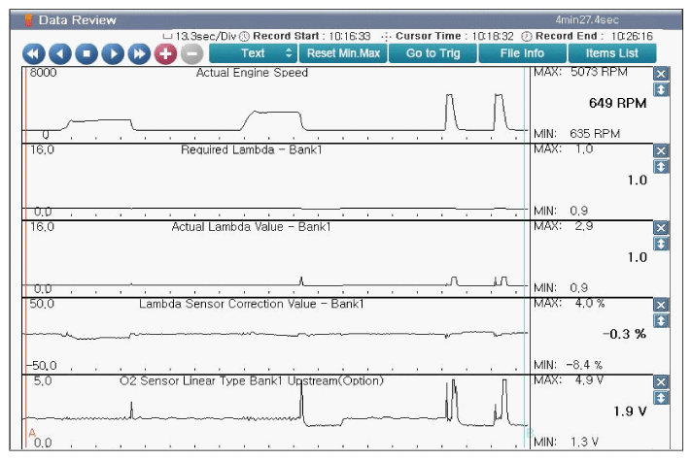Viewport: 692px width, 460px height.
Task: Close the Required Lambda Bank1 graph
Action: click(661, 151)
